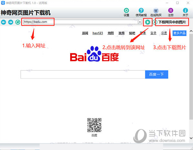Minimize the 神奇网页图片下载机 window

point(167,3)
